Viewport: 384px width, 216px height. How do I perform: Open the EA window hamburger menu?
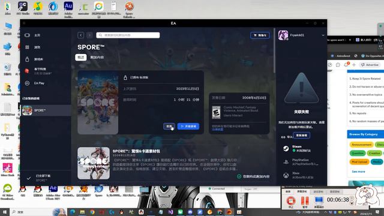pyautogui.click(x=24, y=23)
